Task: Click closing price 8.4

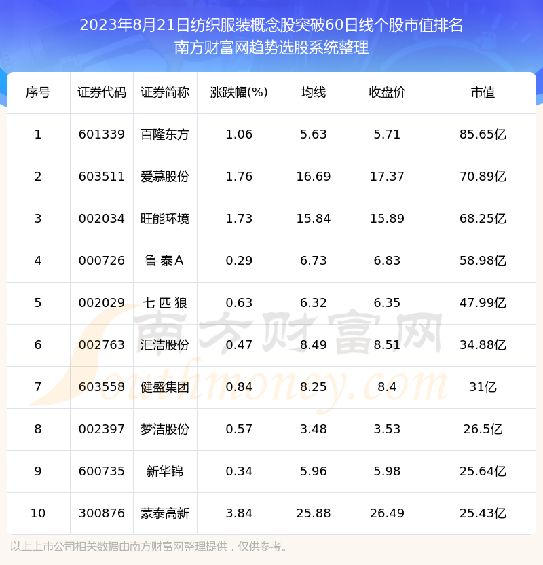Action: [387, 387]
